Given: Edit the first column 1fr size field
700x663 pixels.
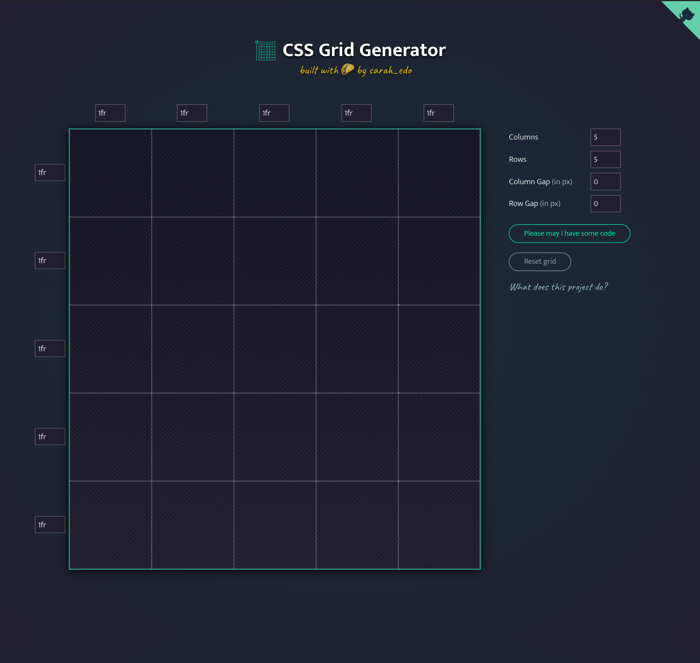Looking at the screenshot, I should [x=110, y=113].
